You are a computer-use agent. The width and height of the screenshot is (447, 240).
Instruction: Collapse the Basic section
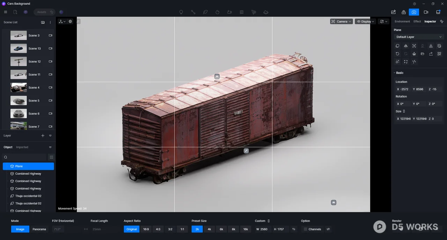(395, 73)
